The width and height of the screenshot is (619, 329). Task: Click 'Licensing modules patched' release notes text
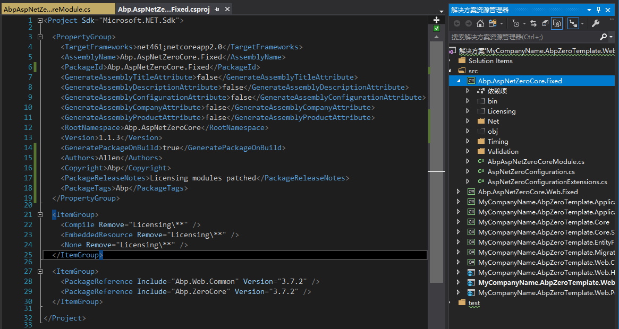click(203, 178)
